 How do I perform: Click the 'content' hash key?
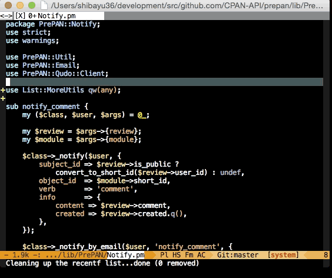click(69, 206)
